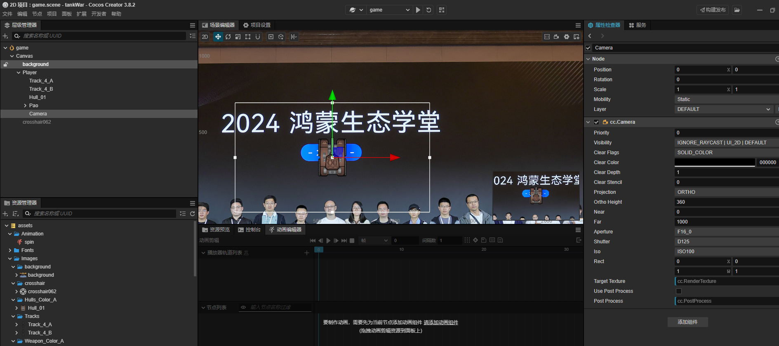Toggle the 2D view mode button
The height and width of the screenshot is (346, 779).
tap(205, 37)
